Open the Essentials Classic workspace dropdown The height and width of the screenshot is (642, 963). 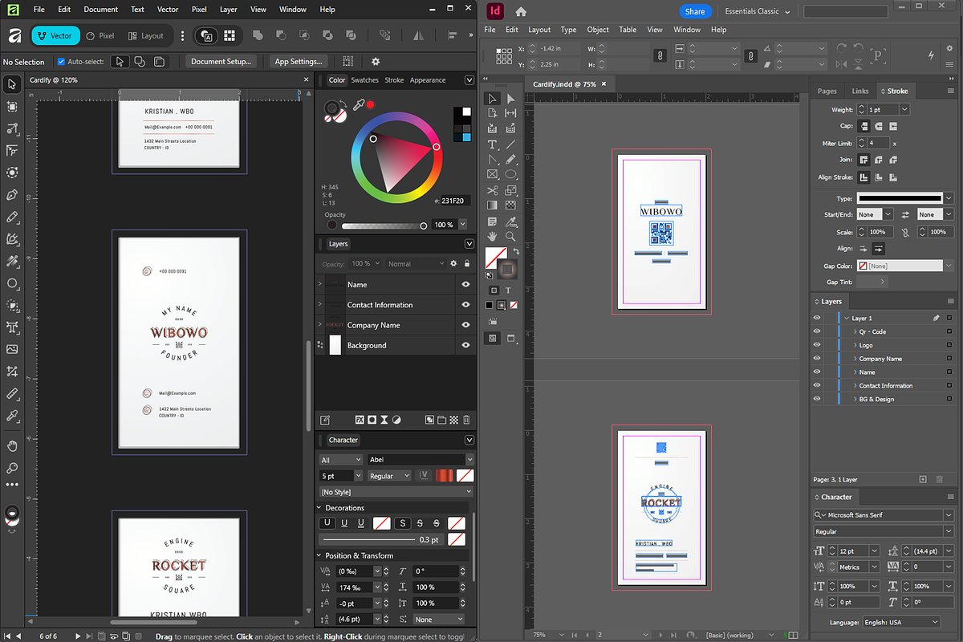(758, 11)
